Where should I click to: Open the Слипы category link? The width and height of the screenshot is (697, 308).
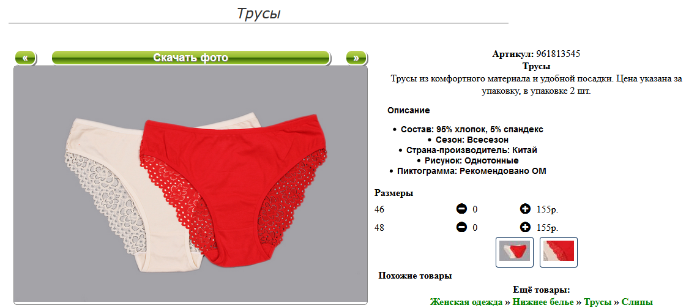(637, 302)
